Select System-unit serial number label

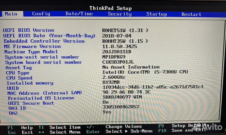[x=42, y=57]
